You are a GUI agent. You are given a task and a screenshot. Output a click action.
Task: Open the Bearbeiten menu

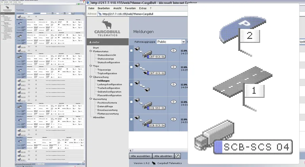coord(104,8)
